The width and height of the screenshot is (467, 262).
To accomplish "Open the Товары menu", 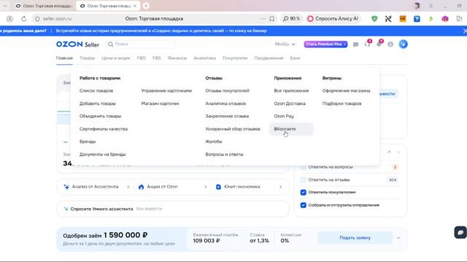I will tap(87, 58).
